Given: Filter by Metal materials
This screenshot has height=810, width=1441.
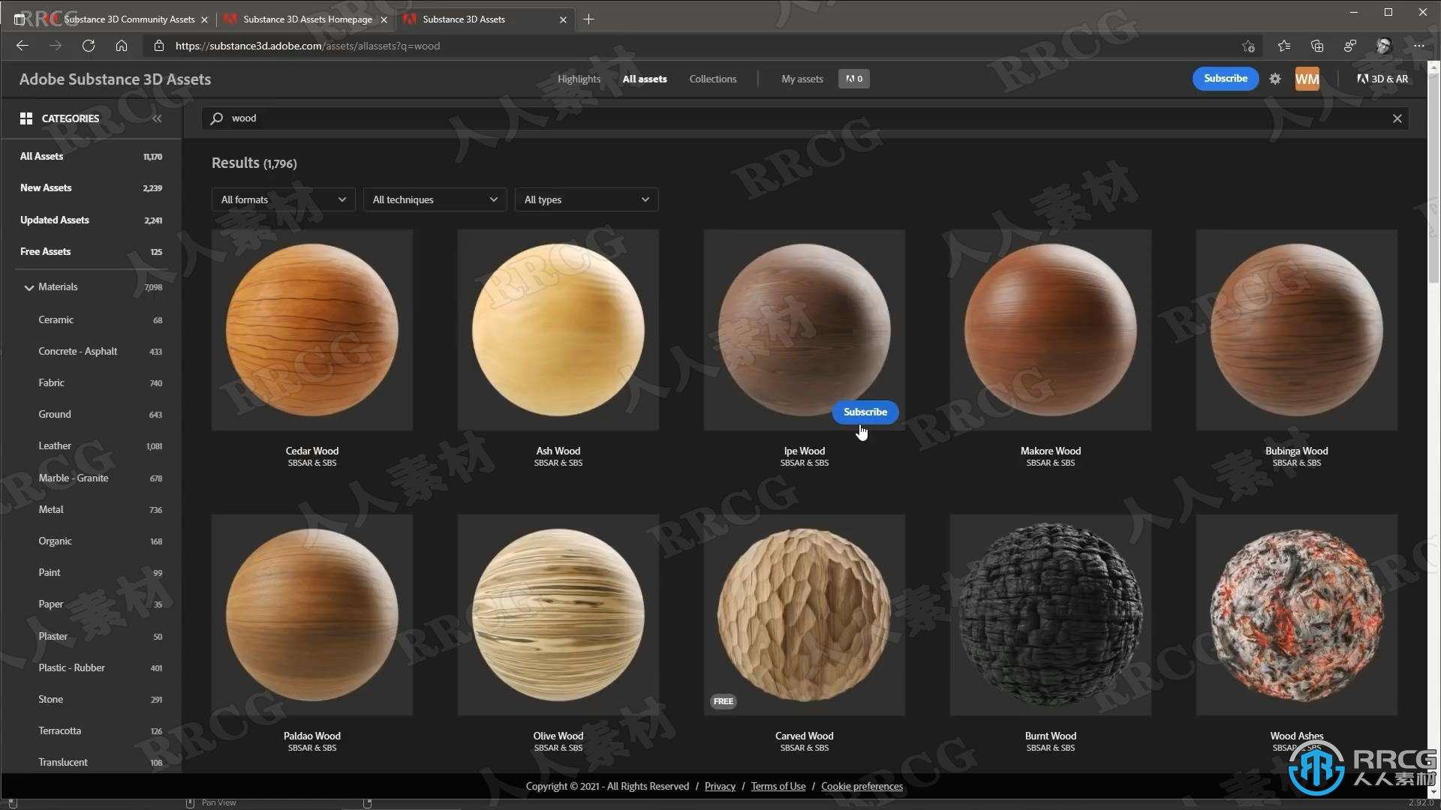Looking at the screenshot, I should click(100, 509).
